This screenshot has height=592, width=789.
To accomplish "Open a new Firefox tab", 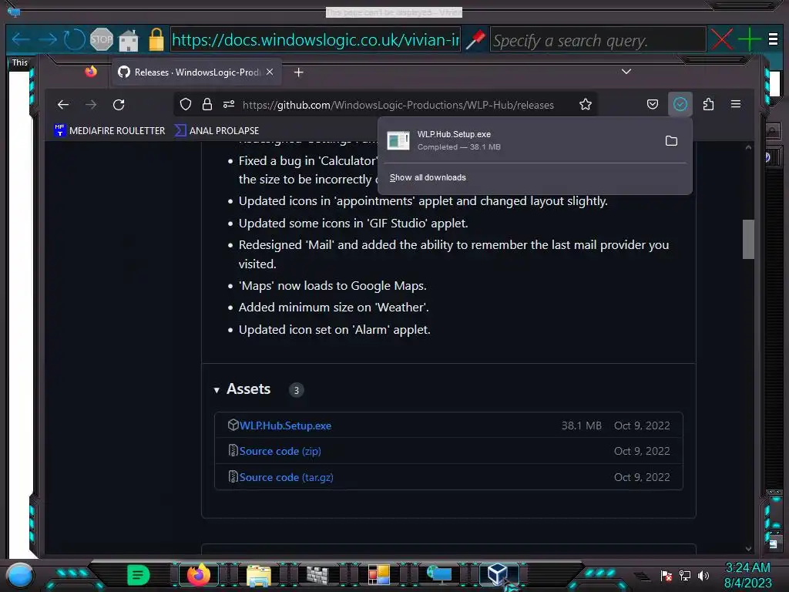I will point(298,72).
